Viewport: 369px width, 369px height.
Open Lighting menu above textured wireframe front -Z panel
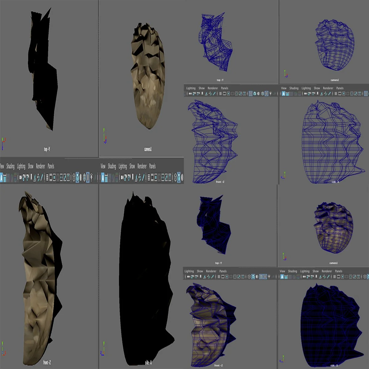189,271
